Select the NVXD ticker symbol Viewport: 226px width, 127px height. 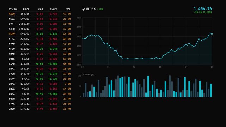[12, 44]
